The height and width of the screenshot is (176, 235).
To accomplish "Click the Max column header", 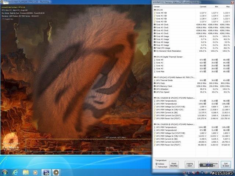I will click(225, 7).
